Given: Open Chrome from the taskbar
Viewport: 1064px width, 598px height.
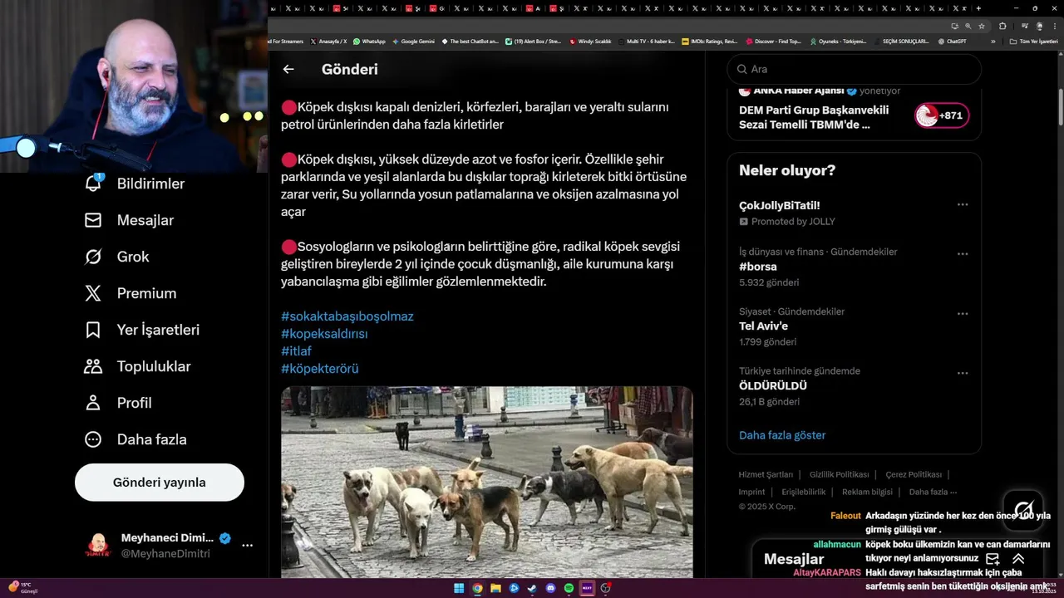Looking at the screenshot, I should click(477, 588).
